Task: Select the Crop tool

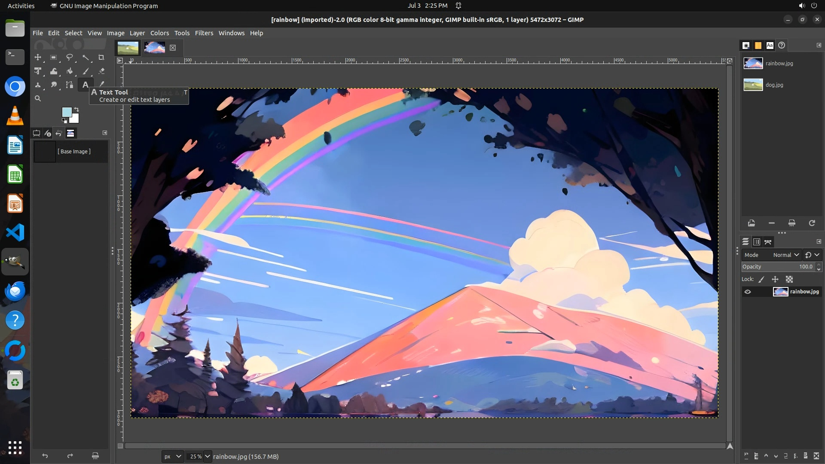Action: (101, 57)
